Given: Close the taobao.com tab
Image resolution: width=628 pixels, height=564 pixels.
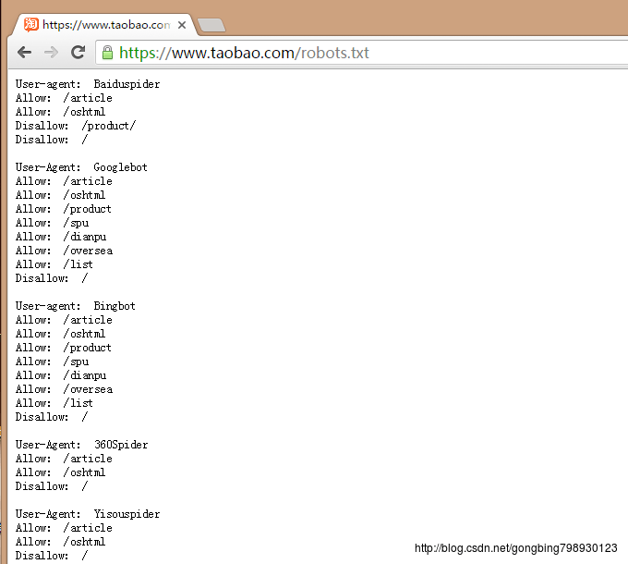Looking at the screenshot, I should point(182,25).
